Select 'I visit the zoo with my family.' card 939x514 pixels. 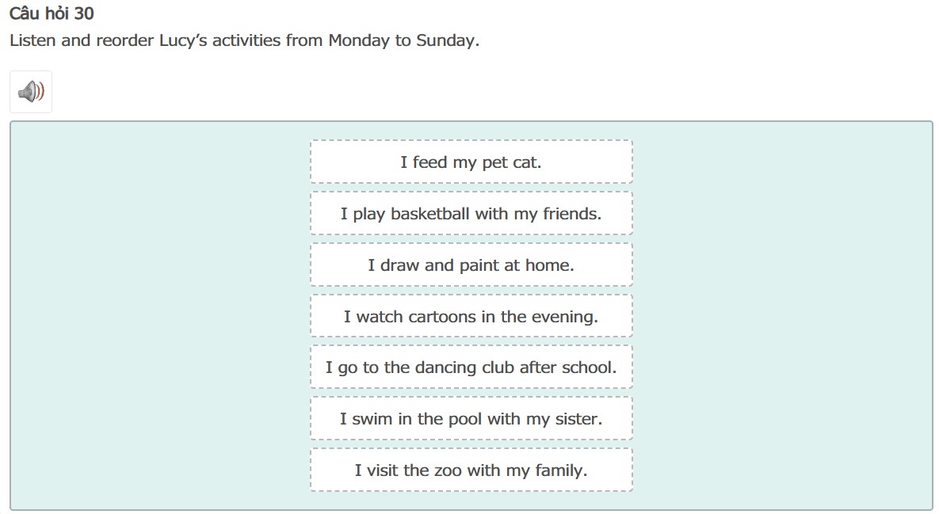[x=471, y=470]
